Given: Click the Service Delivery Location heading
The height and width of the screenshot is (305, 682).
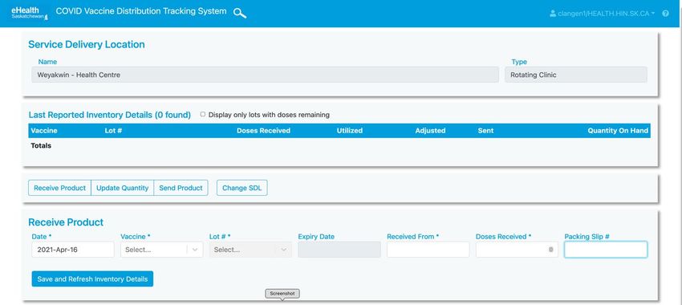Looking at the screenshot, I should 87,44.
